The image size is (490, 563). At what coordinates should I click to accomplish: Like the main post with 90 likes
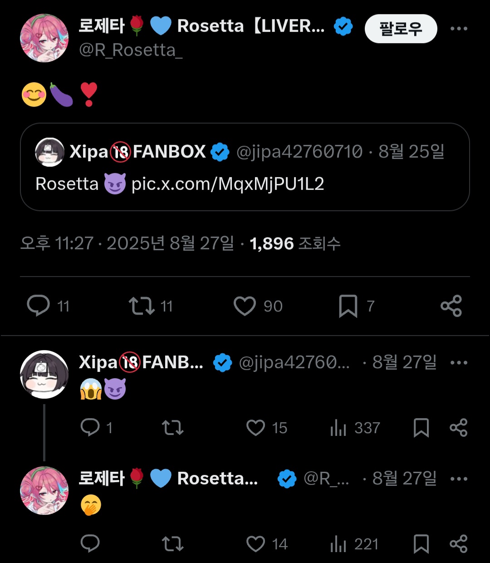(x=245, y=306)
